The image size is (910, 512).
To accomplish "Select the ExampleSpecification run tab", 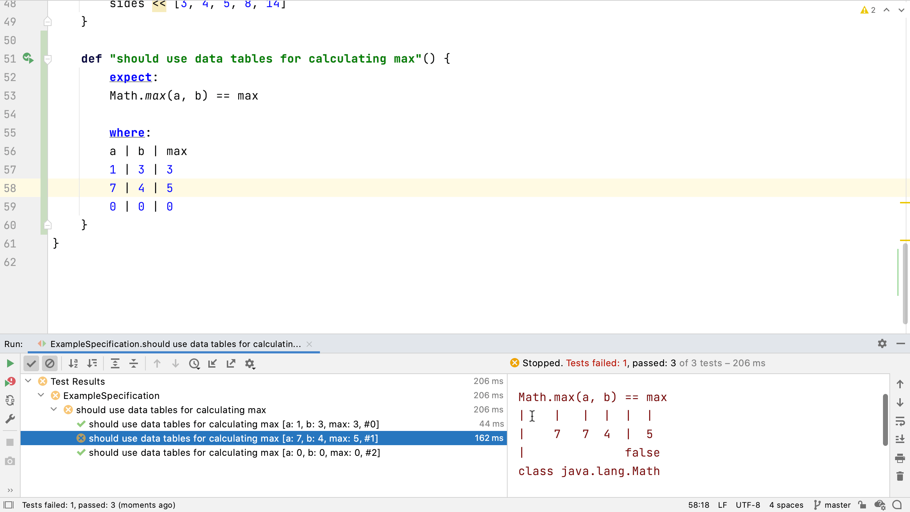I will click(x=175, y=344).
